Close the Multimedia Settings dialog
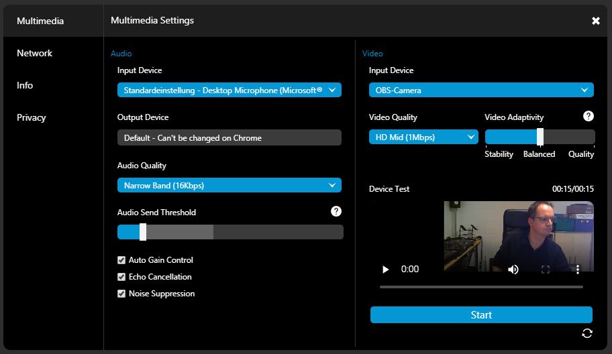 pyautogui.click(x=595, y=21)
